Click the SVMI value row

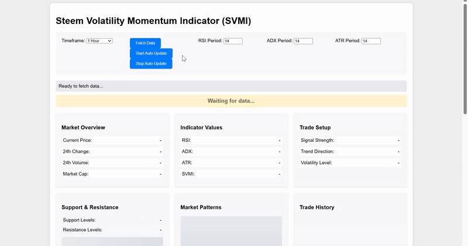pyautogui.click(x=231, y=174)
